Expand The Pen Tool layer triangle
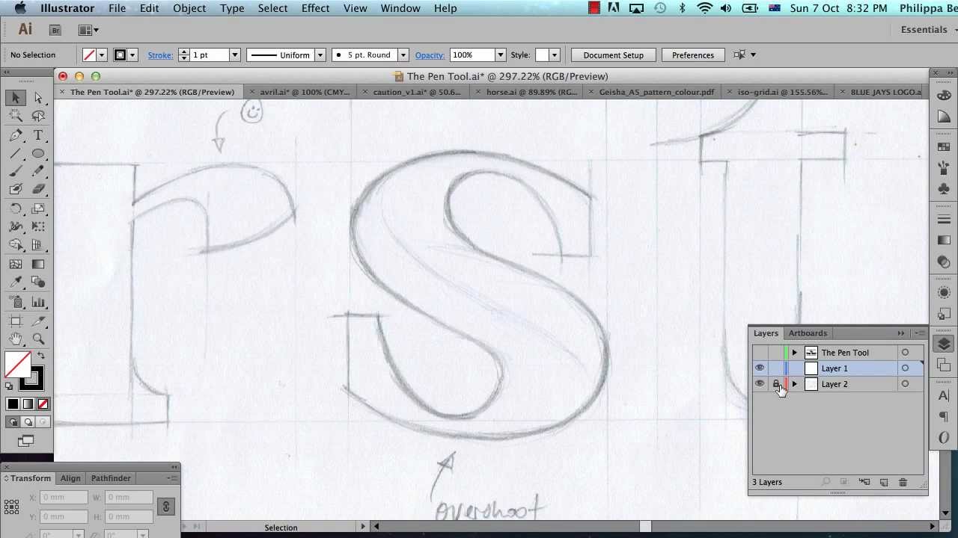The width and height of the screenshot is (958, 538). click(795, 353)
